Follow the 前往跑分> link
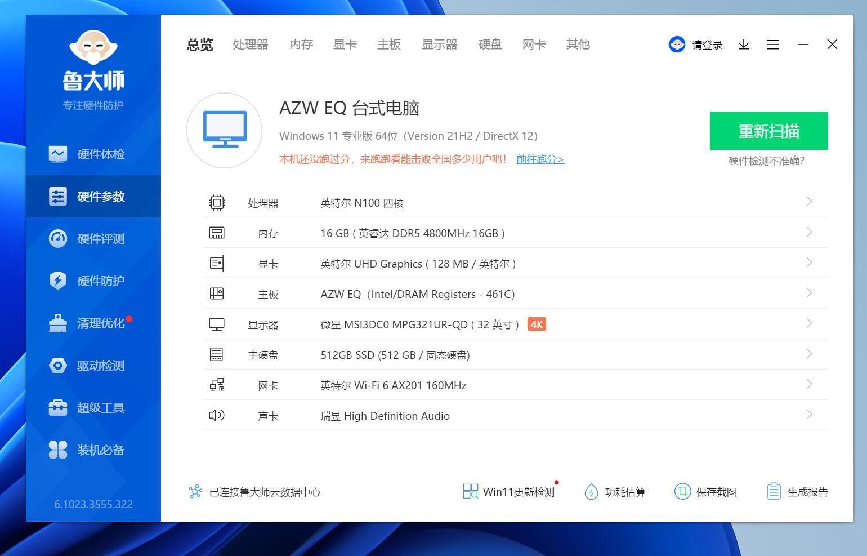The height and width of the screenshot is (556, 867). (540, 159)
